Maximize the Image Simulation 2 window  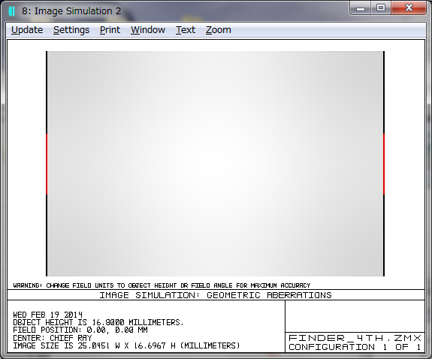[381, 8]
